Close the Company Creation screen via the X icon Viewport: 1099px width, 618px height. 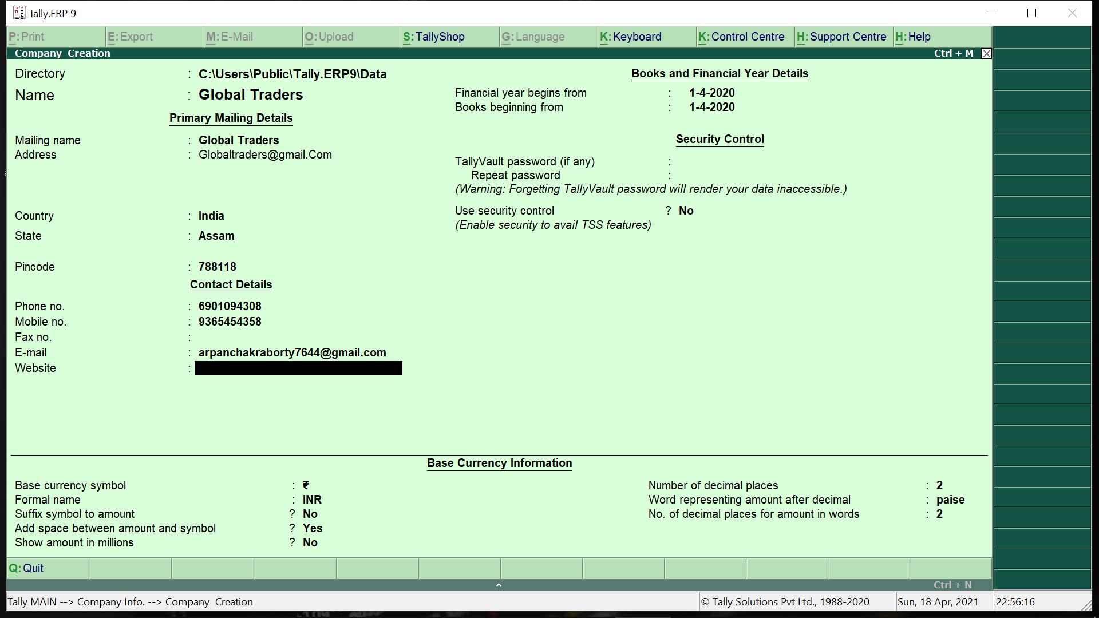(986, 54)
